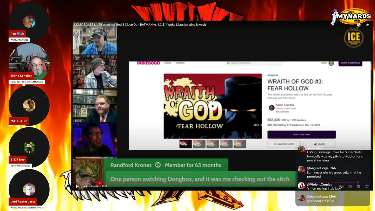Open the Ethan user account menu
This screenshot has width=375, height=211.
coord(328,63)
